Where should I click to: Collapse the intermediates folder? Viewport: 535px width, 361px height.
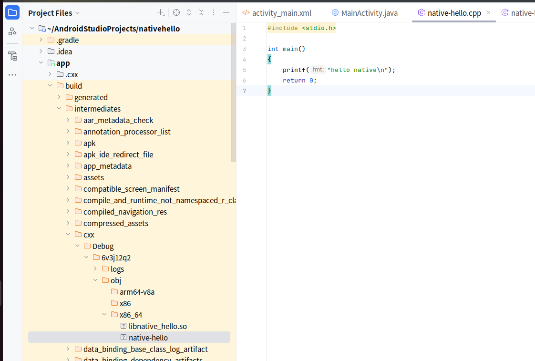point(59,109)
